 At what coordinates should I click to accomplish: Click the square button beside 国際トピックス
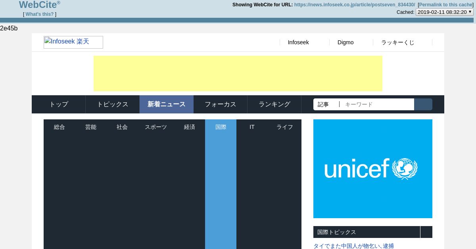tap(426, 232)
